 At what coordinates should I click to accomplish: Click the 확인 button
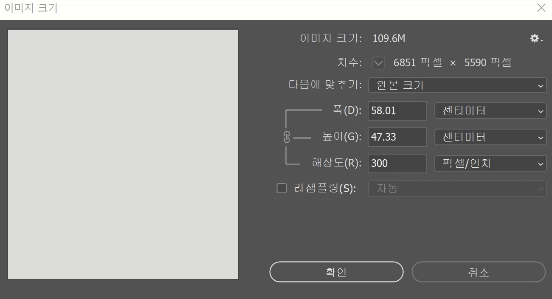[x=336, y=272]
